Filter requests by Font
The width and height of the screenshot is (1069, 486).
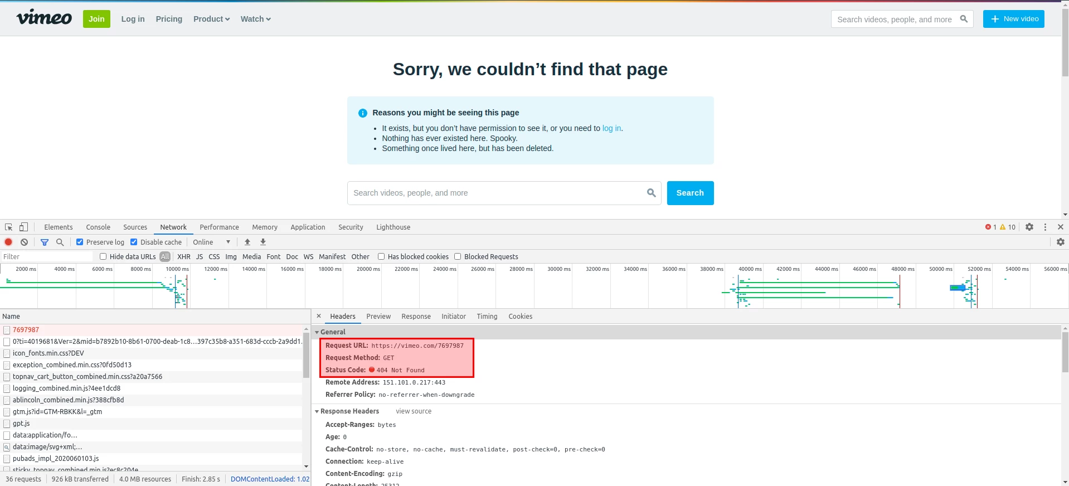(274, 256)
